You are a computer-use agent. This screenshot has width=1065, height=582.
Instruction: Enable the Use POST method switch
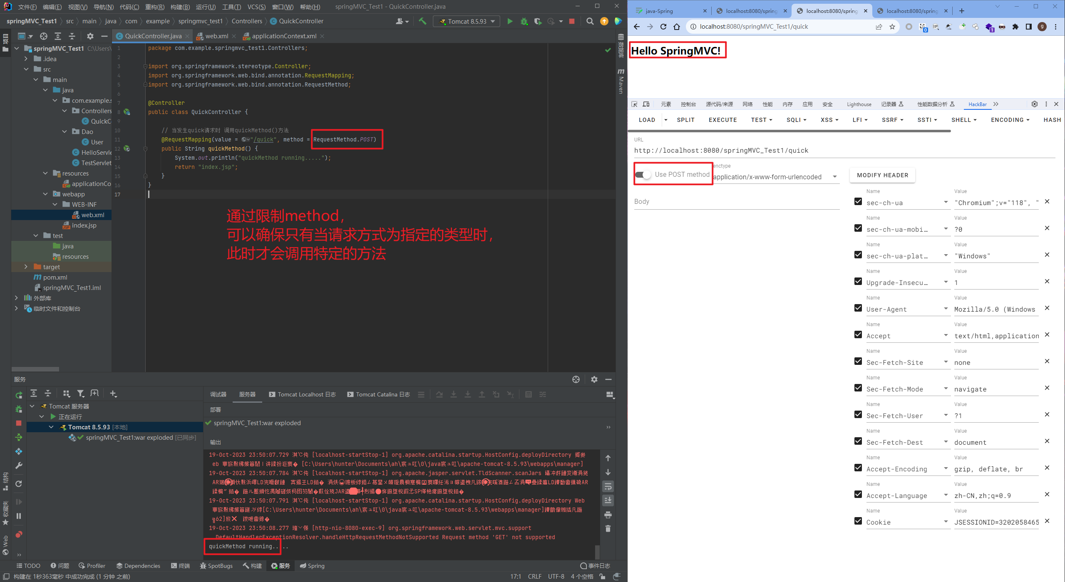(x=643, y=174)
